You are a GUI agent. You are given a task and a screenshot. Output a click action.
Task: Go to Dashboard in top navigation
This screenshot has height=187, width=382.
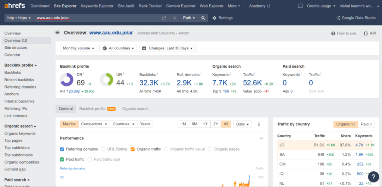click(x=40, y=6)
